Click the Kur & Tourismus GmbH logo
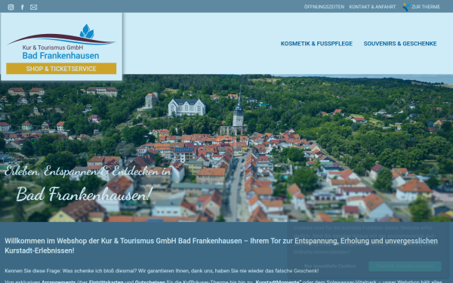Image resolution: width=453 pixels, height=283 pixels. coord(61,42)
